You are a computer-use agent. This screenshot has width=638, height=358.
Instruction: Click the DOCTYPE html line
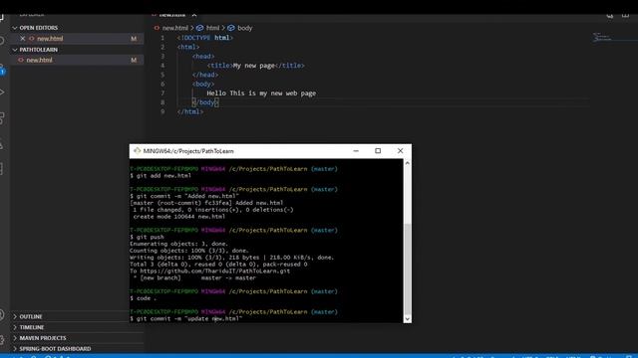click(205, 38)
